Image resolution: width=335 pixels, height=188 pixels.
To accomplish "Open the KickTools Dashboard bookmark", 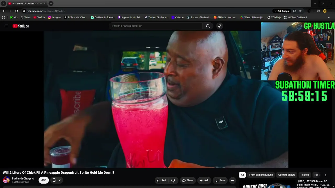I will 295,17.
